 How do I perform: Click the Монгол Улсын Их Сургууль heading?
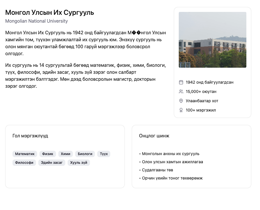(50, 12)
